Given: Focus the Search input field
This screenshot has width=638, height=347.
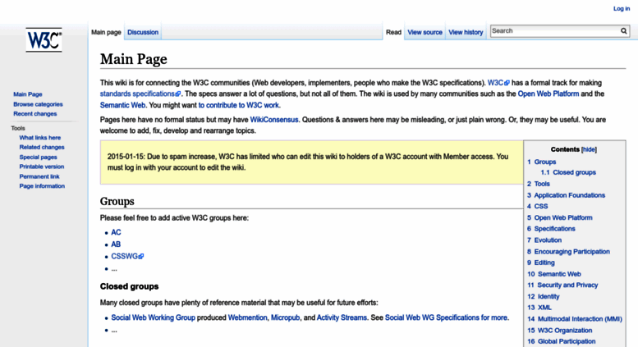Looking at the screenshot, I should (555, 31).
